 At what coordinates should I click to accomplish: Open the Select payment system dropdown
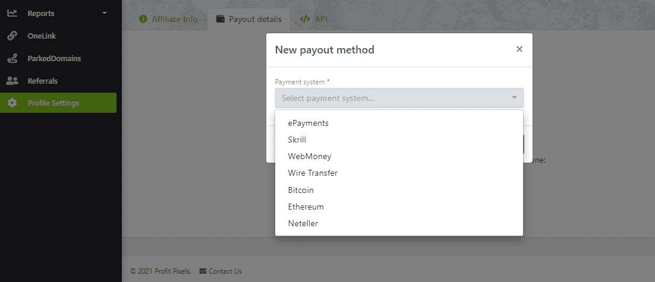399,98
